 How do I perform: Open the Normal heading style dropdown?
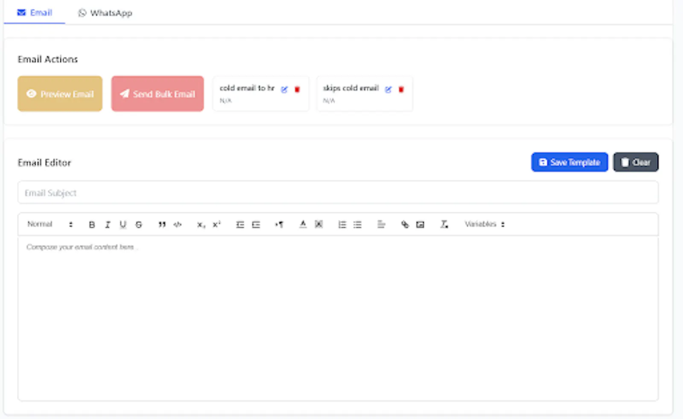(50, 224)
